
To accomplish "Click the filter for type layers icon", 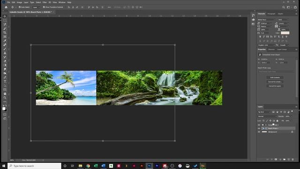I will tap(281, 112).
